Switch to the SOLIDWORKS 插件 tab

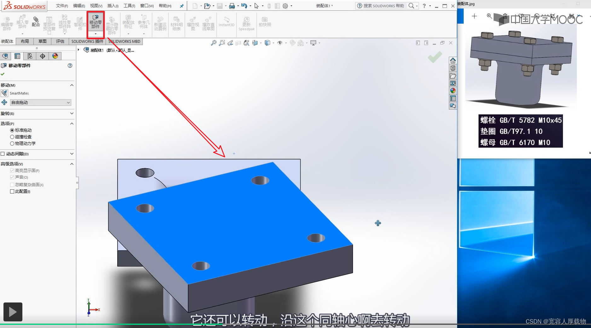click(x=87, y=41)
